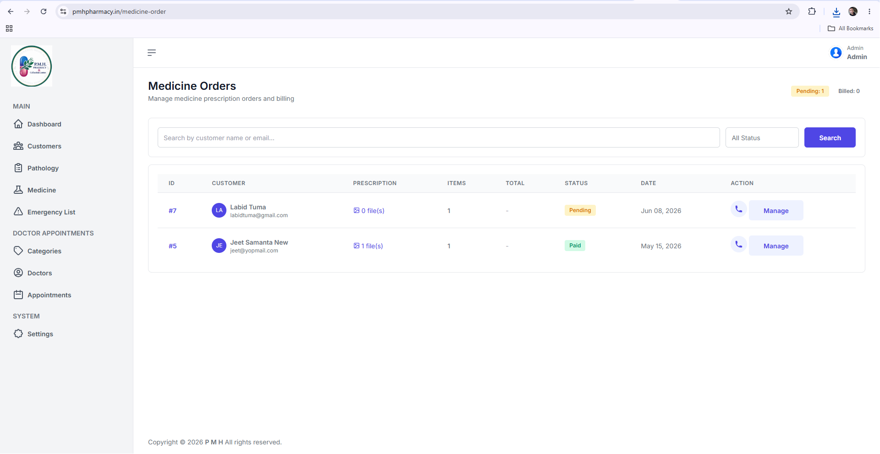
Task: Open the browser extensions puzzle icon
Action: tap(812, 11)
